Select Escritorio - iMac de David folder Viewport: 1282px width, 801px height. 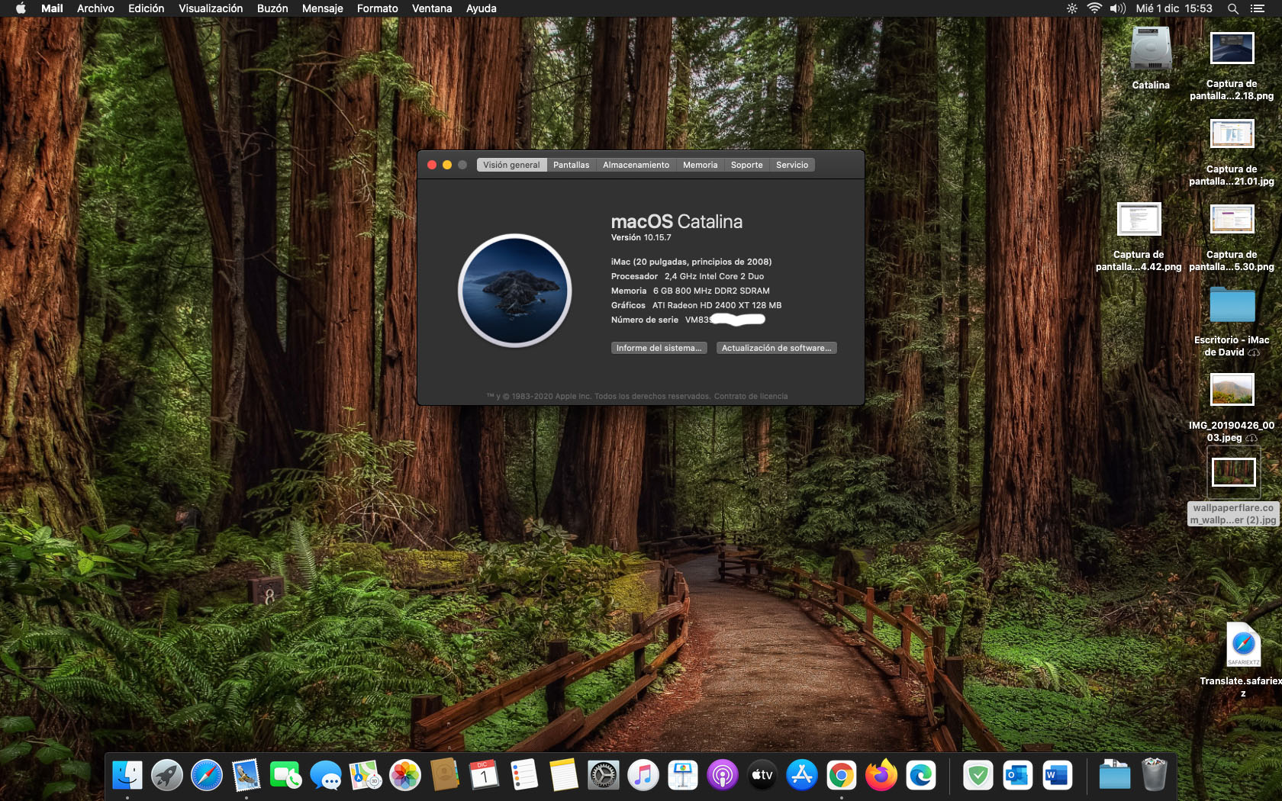pyautogui.click(x=1232, y=305)
